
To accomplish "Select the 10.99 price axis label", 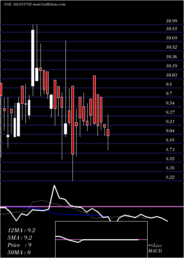I will [x=171, y=21].
